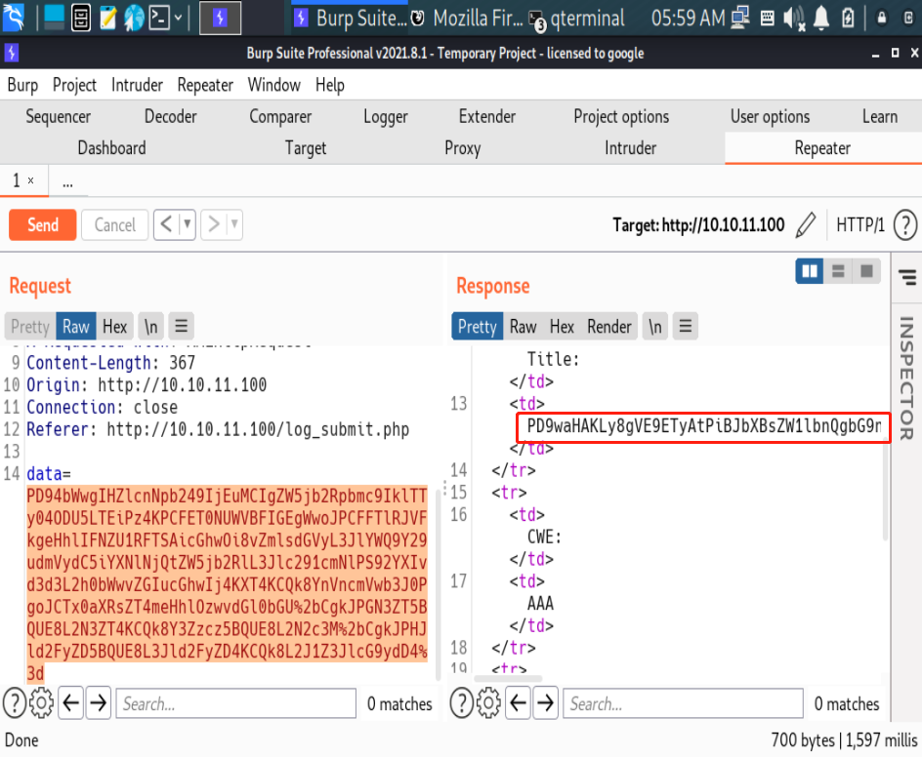Switch response view to Render
The image size is (922, 757).
pyautogui.click(x=609, y=327)
